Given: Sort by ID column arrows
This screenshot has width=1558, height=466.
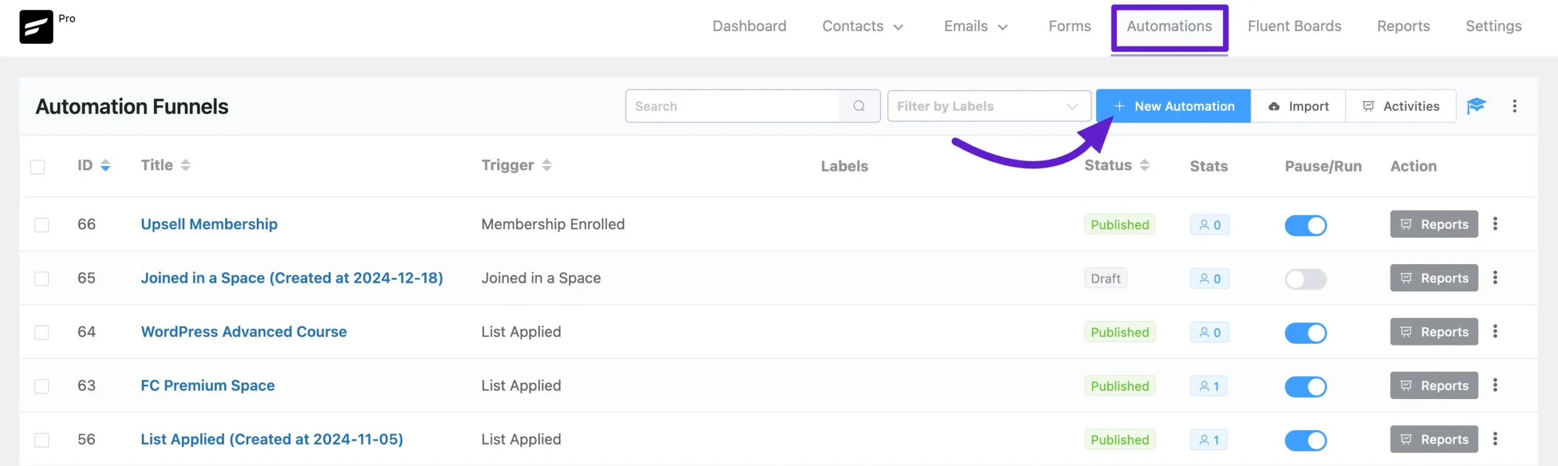Looking at the screenshot, I should coord(105,165).
